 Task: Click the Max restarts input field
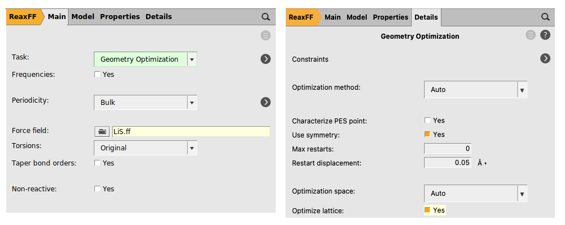(x=448, y=148)
